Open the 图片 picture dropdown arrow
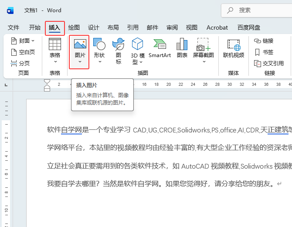The width and height of the screenshot is (292, 227). (80, 61)
